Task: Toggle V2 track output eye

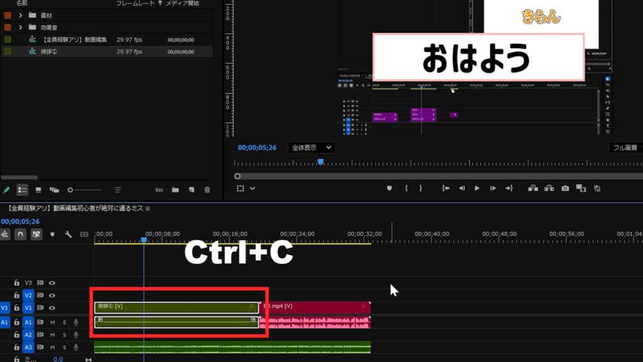Action: [52, 295]
